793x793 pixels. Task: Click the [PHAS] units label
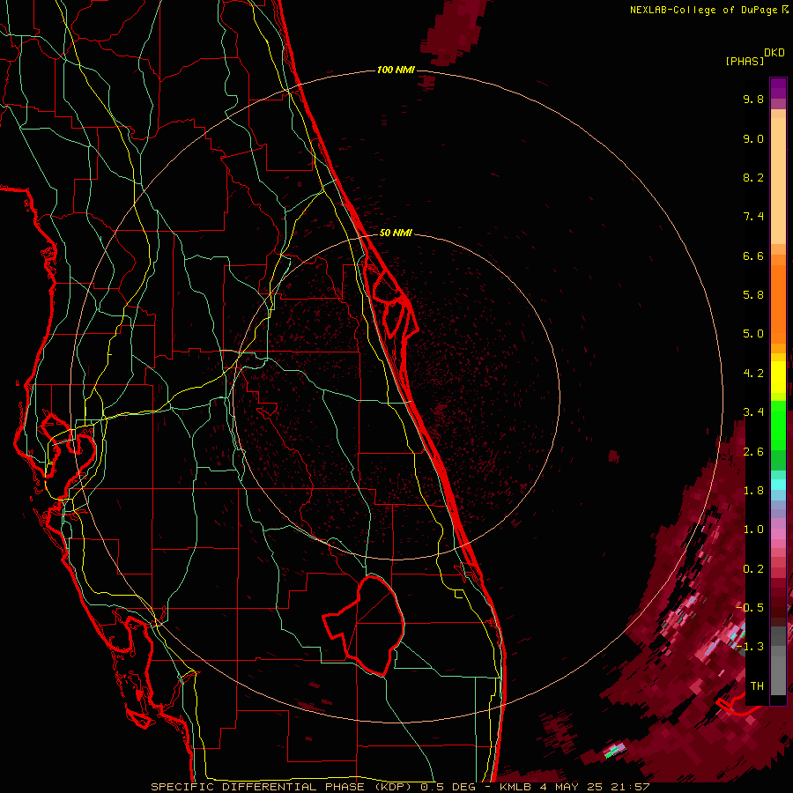click(745, 61)
